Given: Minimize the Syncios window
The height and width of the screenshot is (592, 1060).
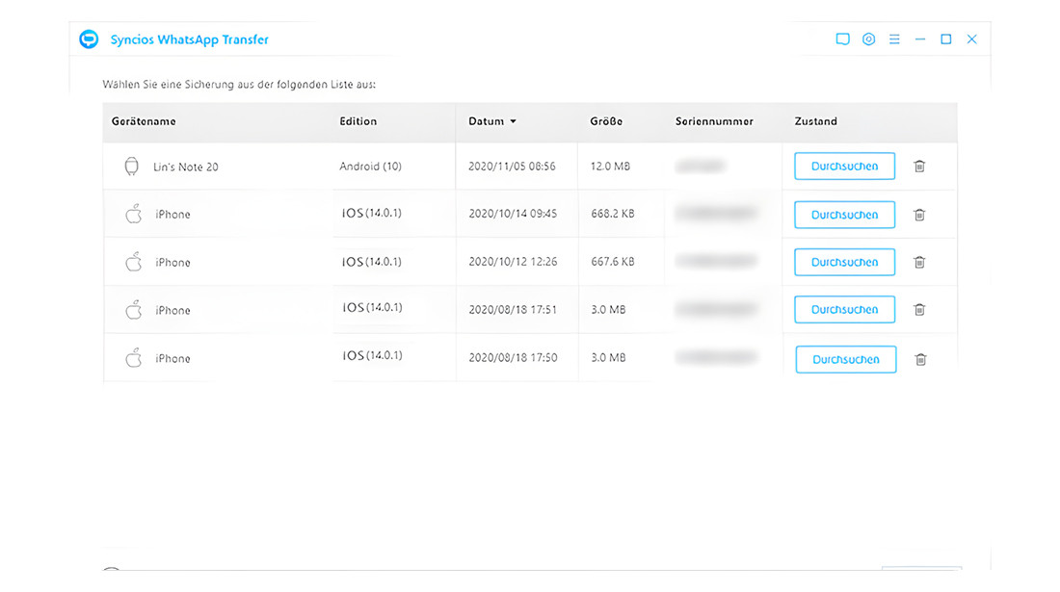Looking at the screenshot, I should (x=920, y=39).
